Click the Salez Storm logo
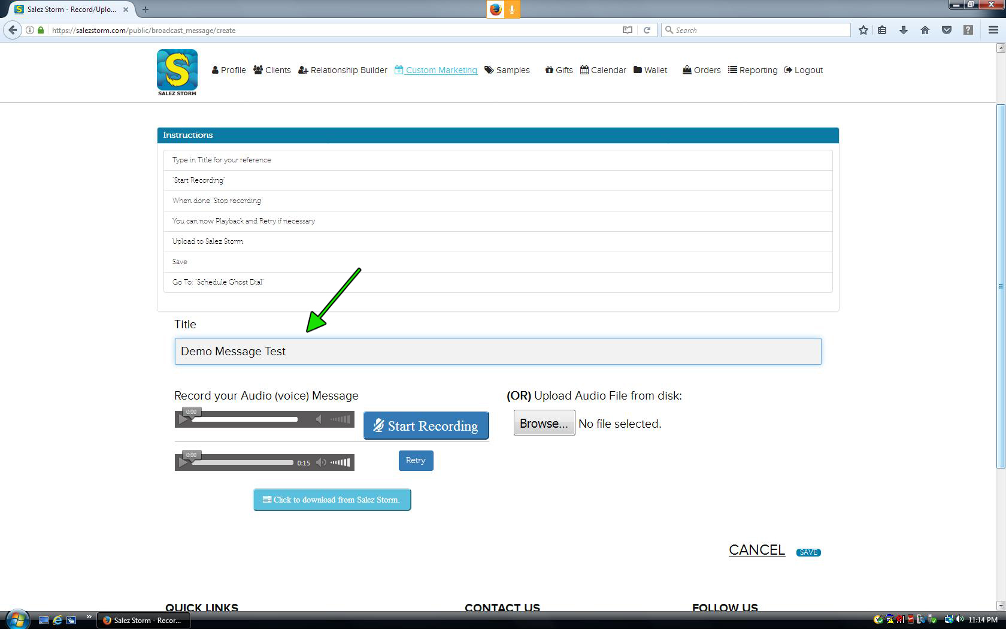 pos(177,72)
